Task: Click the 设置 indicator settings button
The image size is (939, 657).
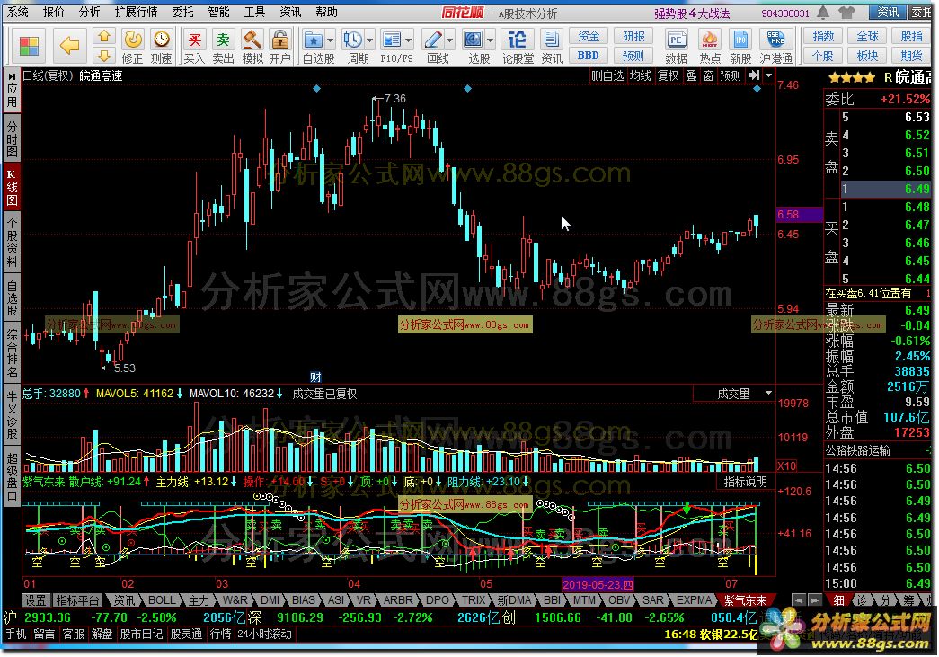Action: point(35,600)
